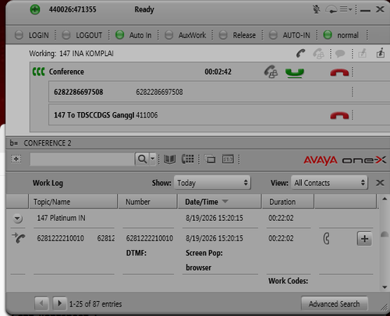Click the phone handset icon in Working row
The height and width of the screenshot is (316, 390).
point(301,54)
